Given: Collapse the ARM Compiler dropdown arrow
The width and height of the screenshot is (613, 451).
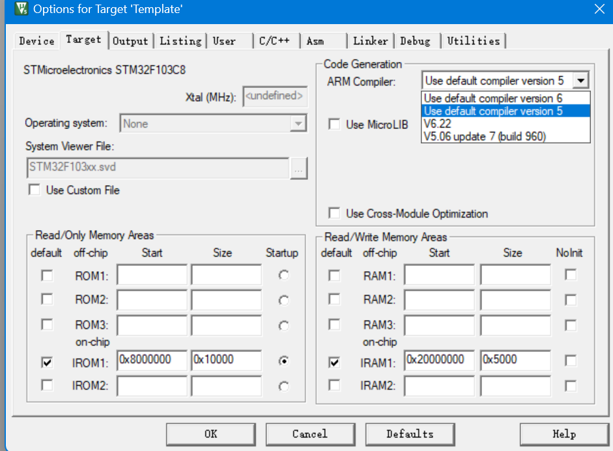Looking at the screenshot, I should pos(580,81).
